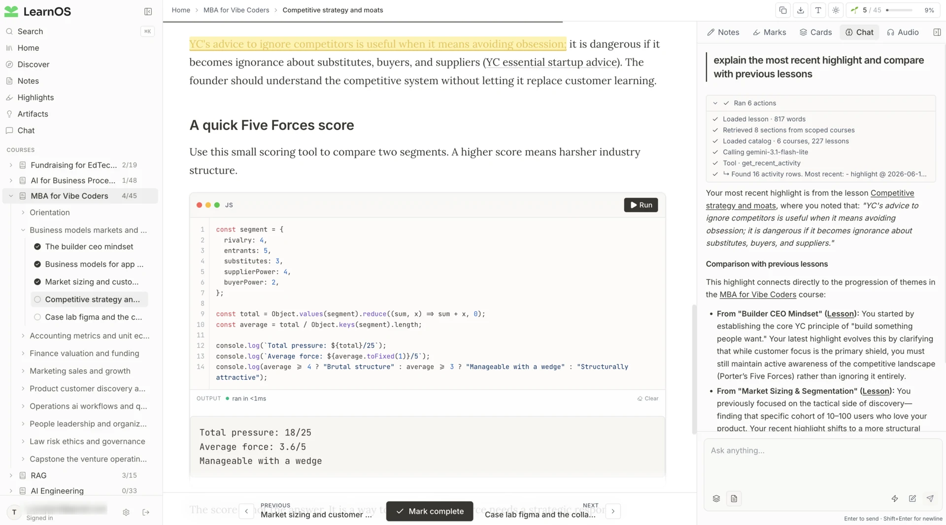Image resolution: width=946 pixels, height=525 pixels.
Task: Expand Fundraising for EdTec... course
Action: pyautogui.click(x=11, y=165)
